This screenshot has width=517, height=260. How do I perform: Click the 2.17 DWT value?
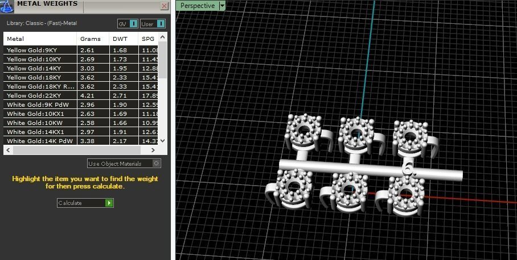coord(120,141)
